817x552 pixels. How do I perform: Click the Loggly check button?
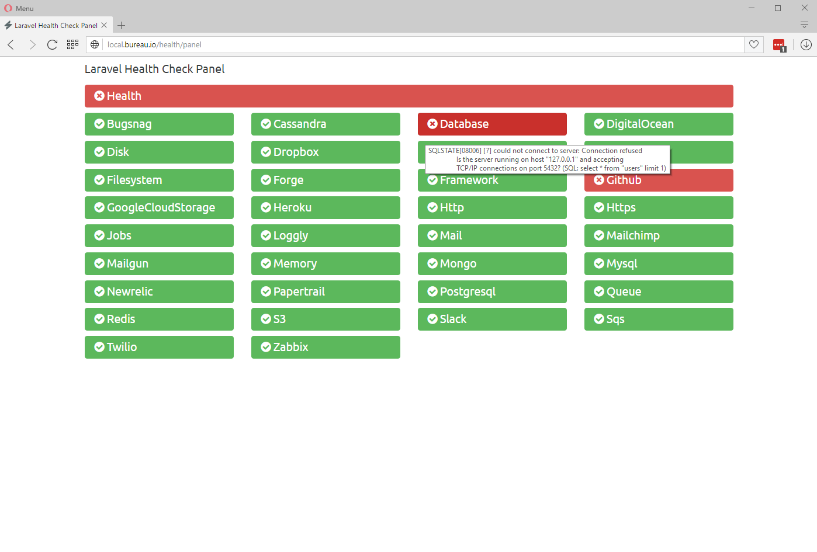coord(326,235)
